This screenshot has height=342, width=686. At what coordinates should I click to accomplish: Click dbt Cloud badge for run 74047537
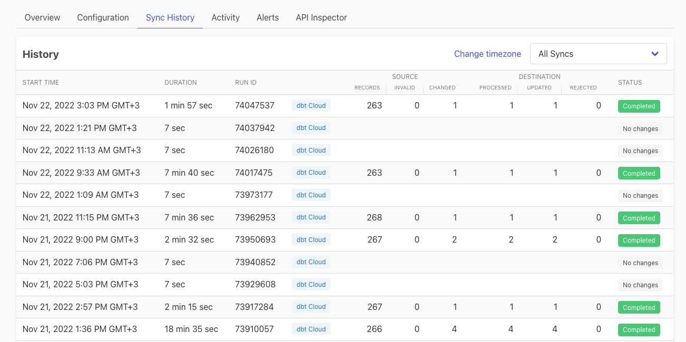(311, 106)
